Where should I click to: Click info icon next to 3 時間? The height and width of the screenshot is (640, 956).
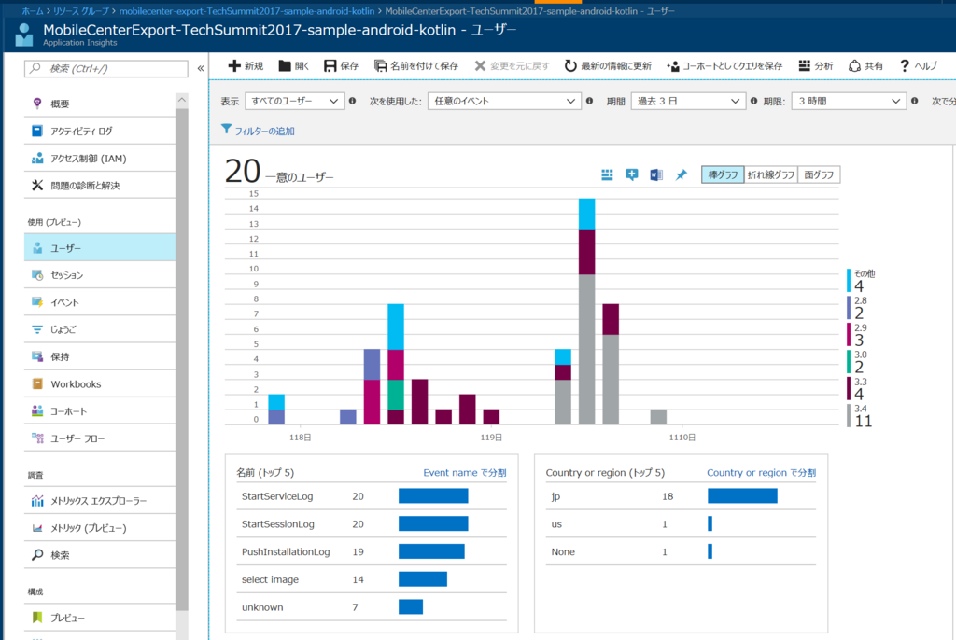click(x=914, y=101)
